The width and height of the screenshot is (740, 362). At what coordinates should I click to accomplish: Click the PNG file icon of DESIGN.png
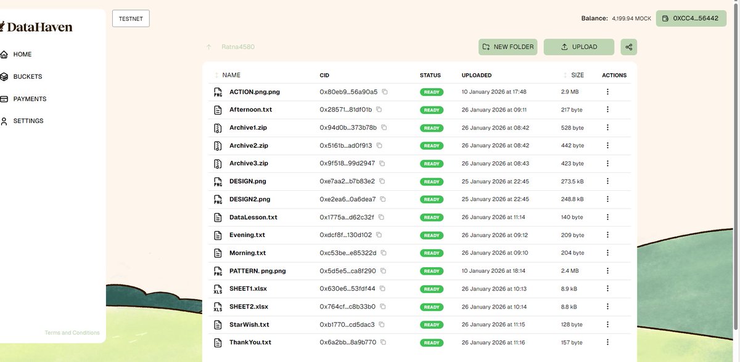[x=218, y=182]
